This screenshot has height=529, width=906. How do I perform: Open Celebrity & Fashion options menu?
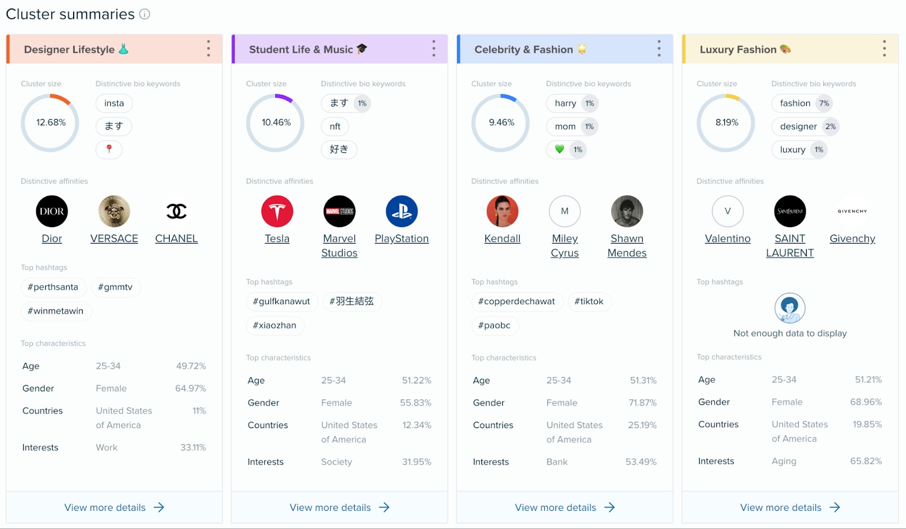coord(659,49)
